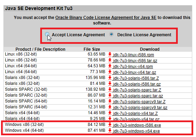Click the '87.41 MB' file size cell

96,130
